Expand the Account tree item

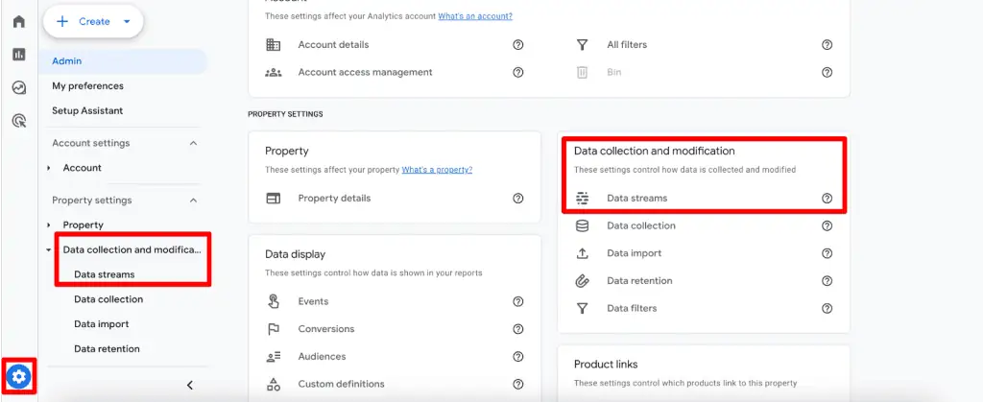pyautogui.click(x=50, y=168)
